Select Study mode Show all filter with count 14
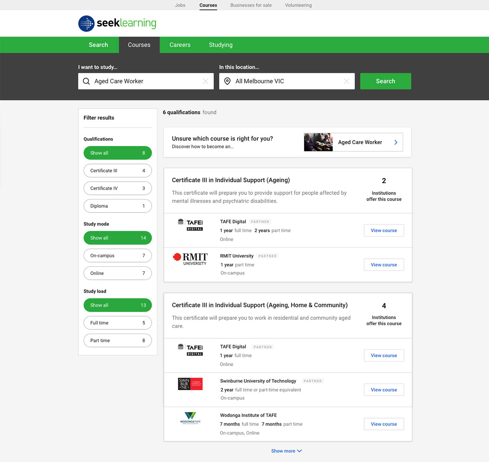The image size is (489, 462). pos(118,238)
